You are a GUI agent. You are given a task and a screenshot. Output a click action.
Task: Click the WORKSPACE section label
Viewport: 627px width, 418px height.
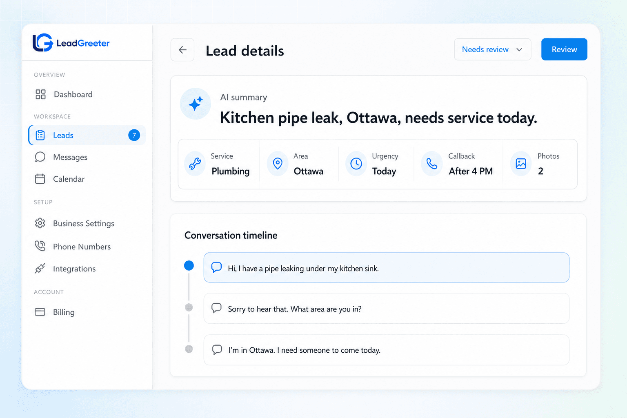pos(52,116)
